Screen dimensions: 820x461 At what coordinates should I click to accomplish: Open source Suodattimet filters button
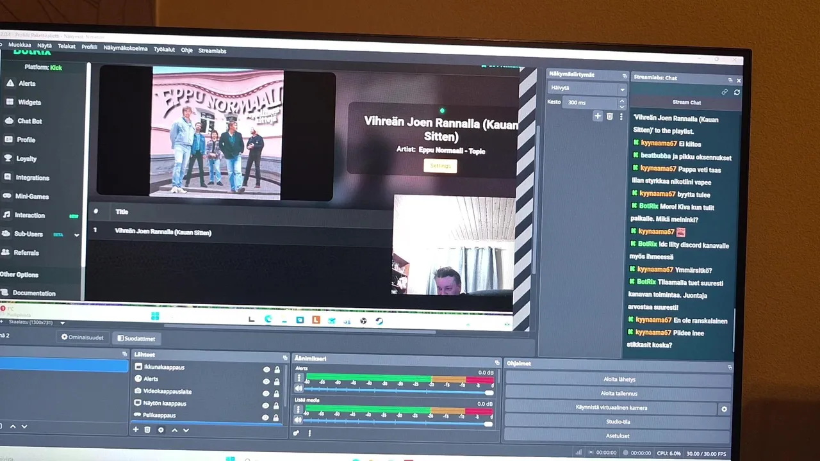click(136, 339)
